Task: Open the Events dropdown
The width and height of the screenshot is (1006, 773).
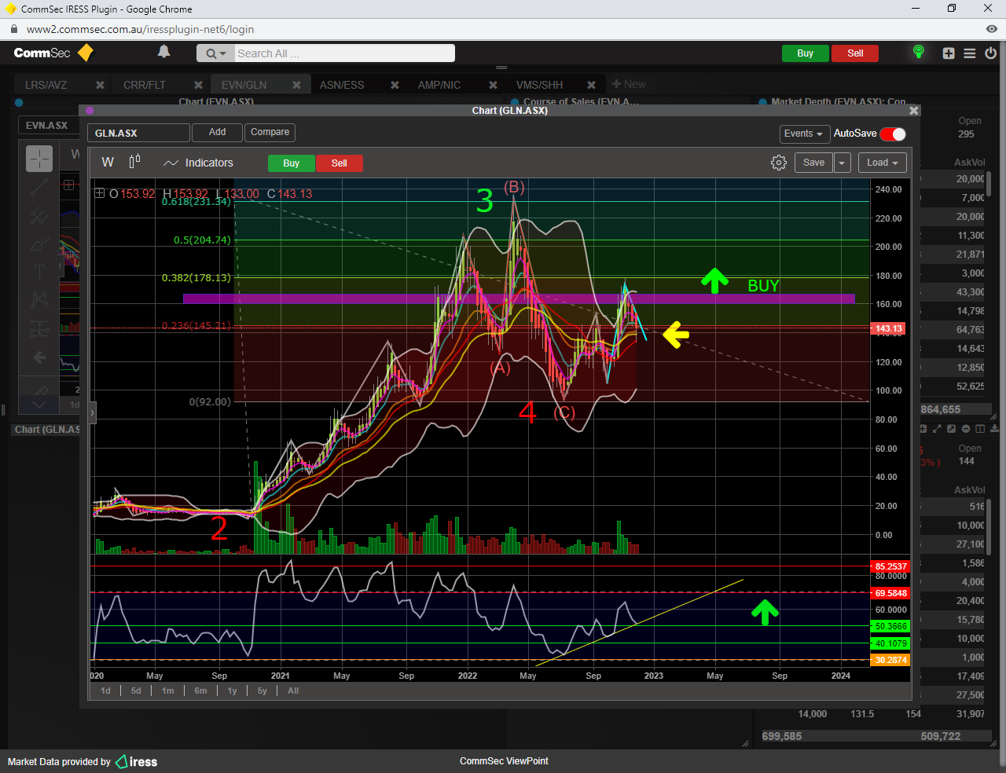Action: (x=803, y=134)
